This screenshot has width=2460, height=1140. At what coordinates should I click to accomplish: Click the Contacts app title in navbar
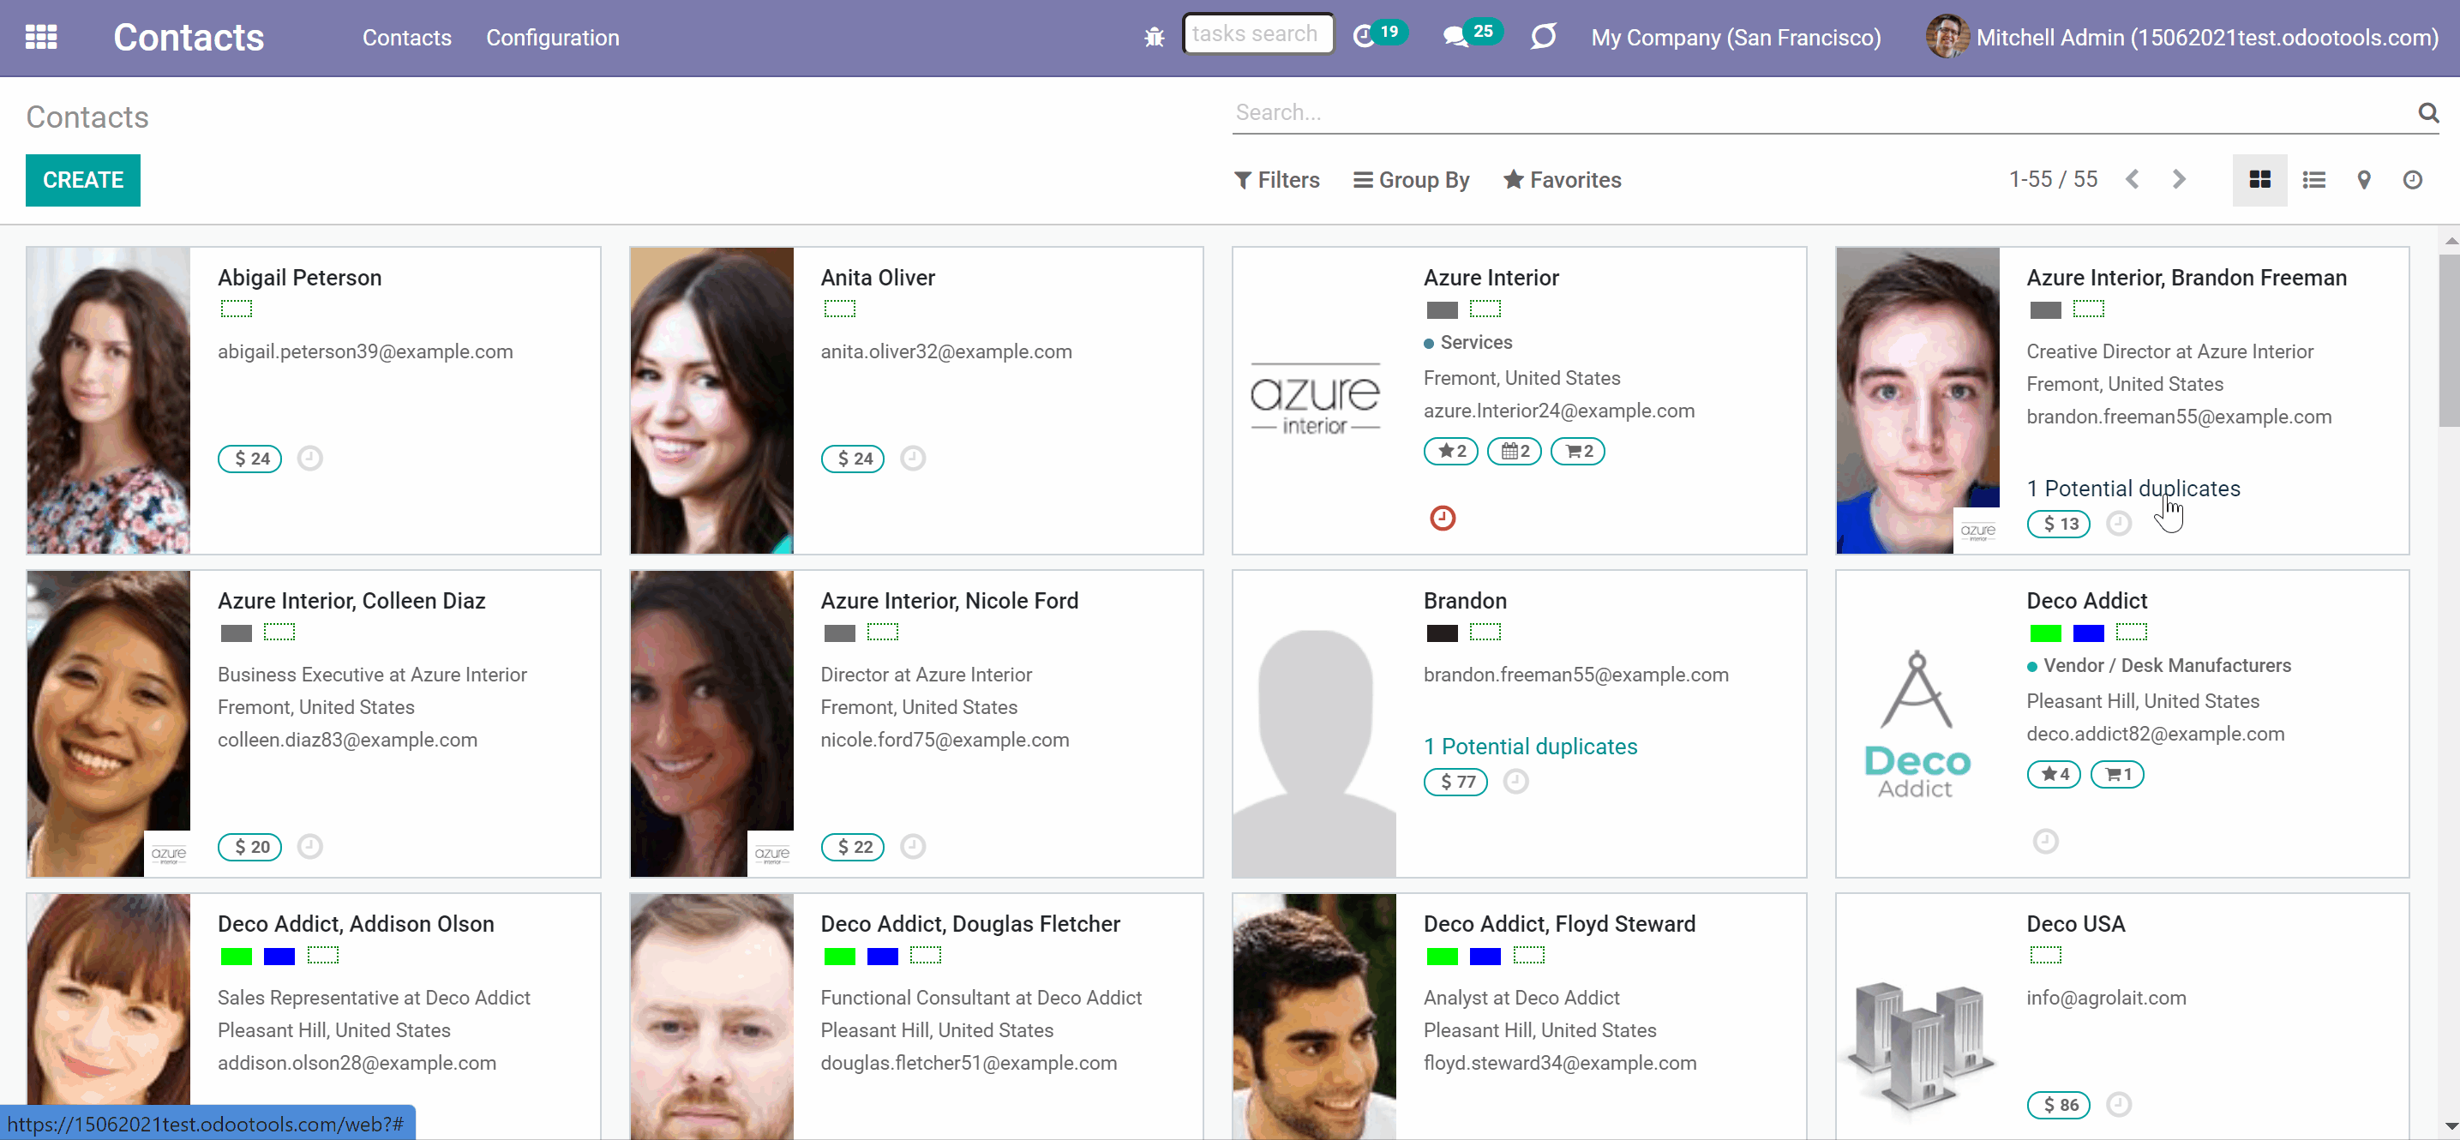pyautogui.click(x=188, y=37)
